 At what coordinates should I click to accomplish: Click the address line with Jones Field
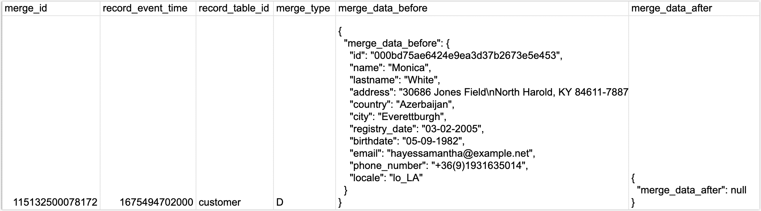488,92
